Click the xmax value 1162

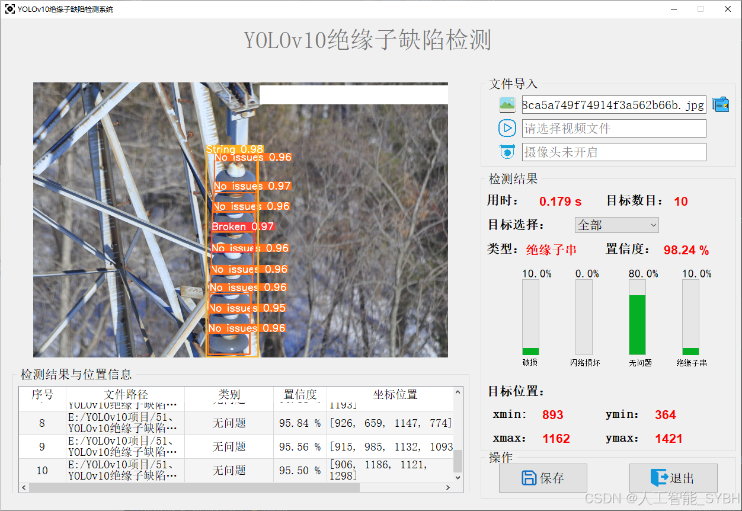pos(556,439)
